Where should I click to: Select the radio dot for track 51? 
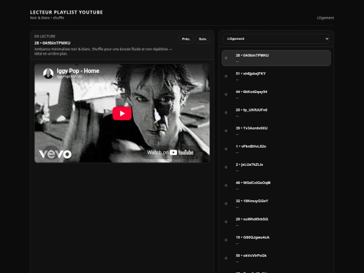(226, 76)
